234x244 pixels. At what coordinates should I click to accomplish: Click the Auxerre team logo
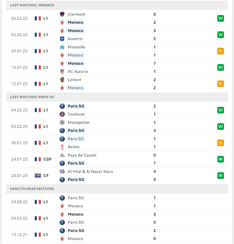point(62,39)
